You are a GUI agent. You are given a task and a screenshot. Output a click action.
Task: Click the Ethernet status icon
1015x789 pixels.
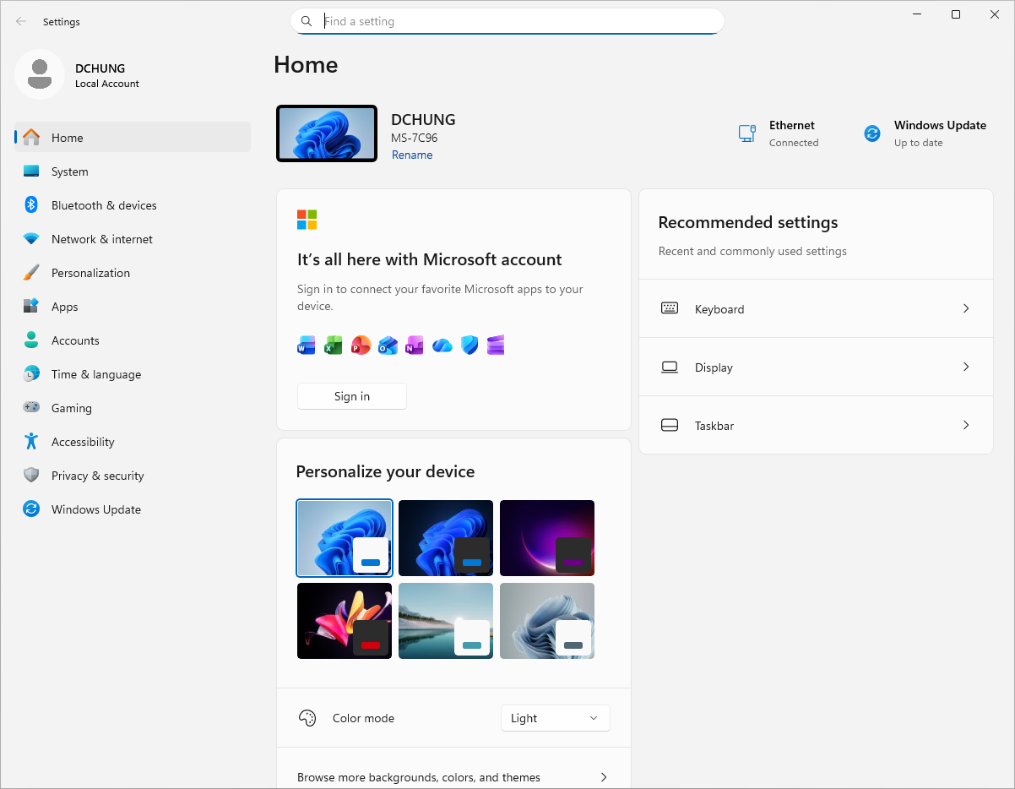tap(746, 133)
